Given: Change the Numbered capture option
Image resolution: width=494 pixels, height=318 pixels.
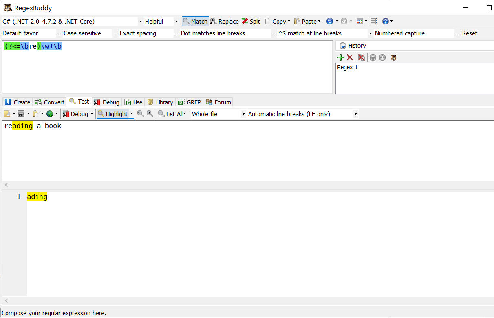Looking at the screenshot, I should (x=417, y=33).
